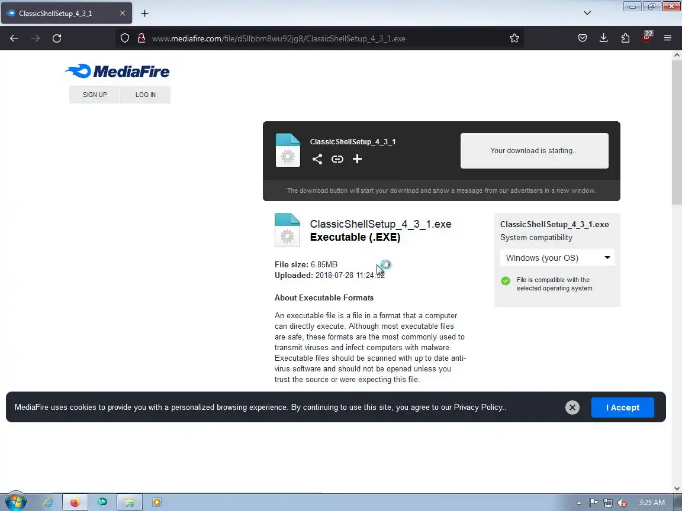Click the MediaFire logo
682x511 pixels.
117,71
